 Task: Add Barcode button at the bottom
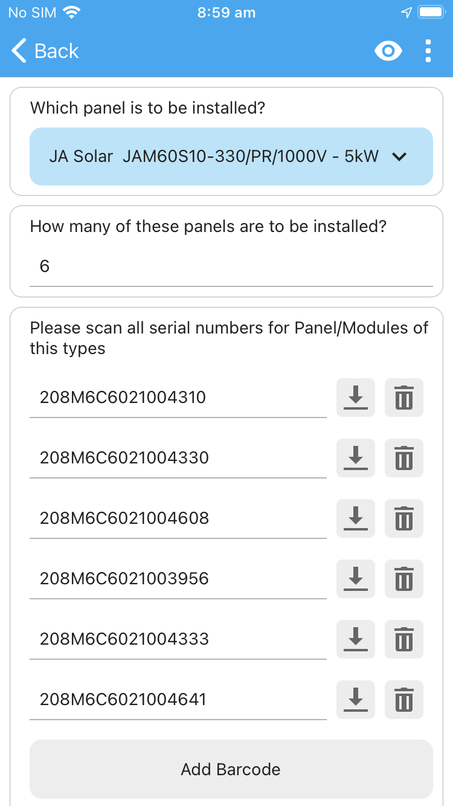click(x=231, y=769)
